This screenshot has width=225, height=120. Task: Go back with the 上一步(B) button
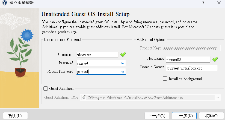[157, 116]
